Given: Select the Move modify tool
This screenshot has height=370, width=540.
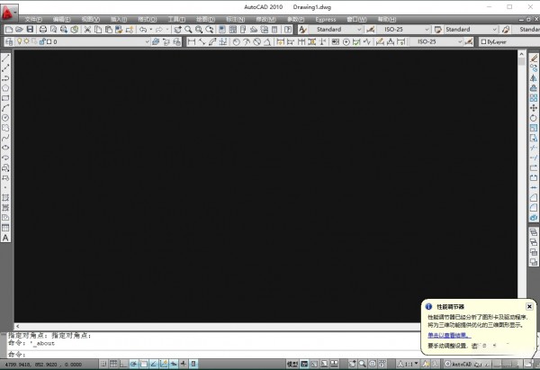Looking at the screenshot, I should click(534, 108).
